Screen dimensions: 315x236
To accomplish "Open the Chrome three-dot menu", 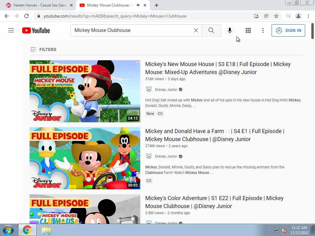I will point(308,16).
